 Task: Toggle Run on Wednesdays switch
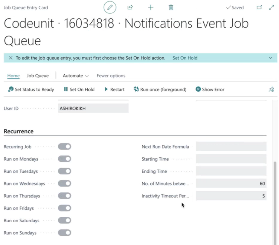64,184
